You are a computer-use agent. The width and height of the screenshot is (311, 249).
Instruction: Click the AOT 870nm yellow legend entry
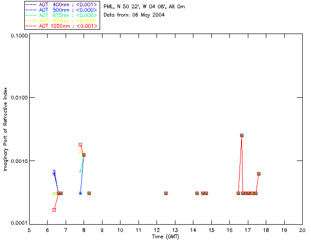[x=62, y=20]
